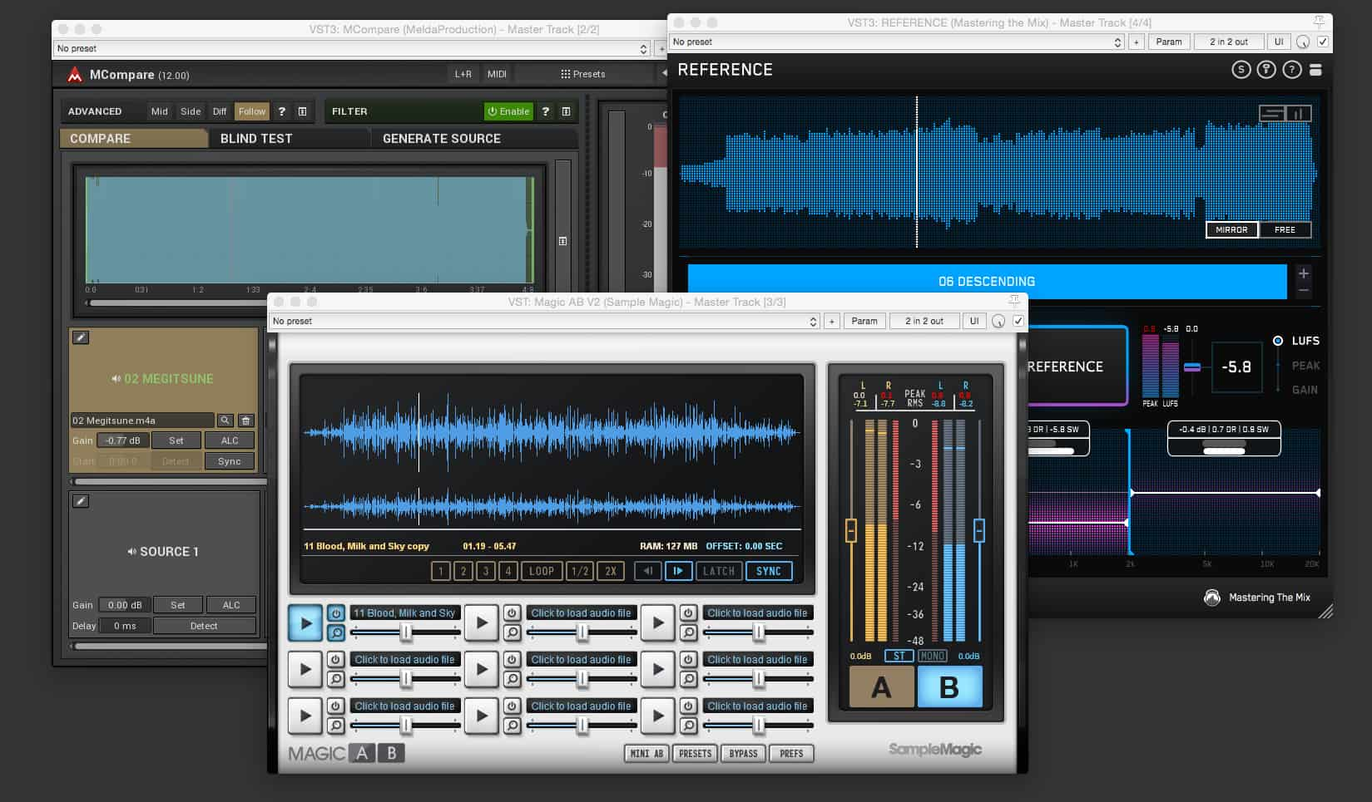Image resolution: width=1372 pixels, height=802 pixels.
Task: Click Magic AB skip-back transport icon
Action: 647,571
